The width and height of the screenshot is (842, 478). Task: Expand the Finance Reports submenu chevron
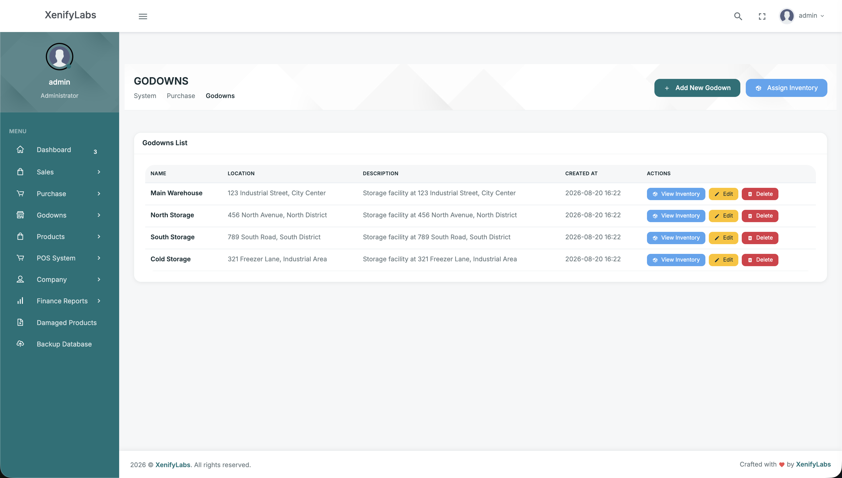[99, 301]
